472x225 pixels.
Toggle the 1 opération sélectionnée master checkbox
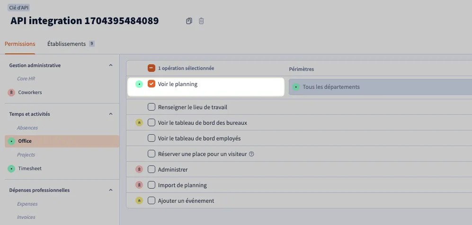pos(151,68)
